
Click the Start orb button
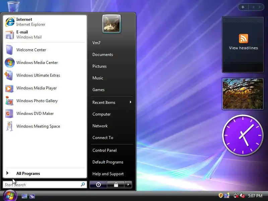pos(10,196)
